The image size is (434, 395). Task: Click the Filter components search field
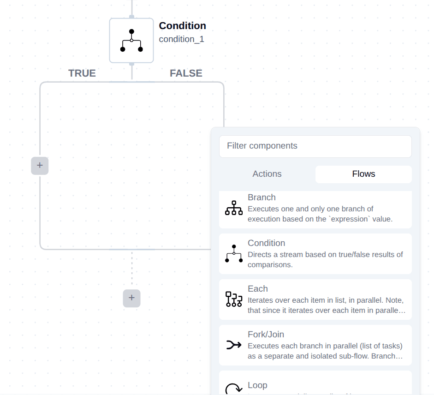315,146
